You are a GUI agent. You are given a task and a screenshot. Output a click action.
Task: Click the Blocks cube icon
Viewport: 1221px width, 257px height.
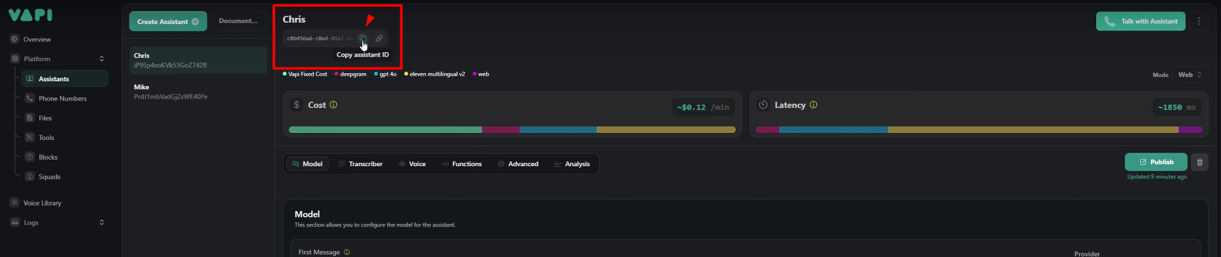[29, 156]
